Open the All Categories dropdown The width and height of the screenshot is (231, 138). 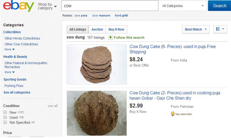[x=183, y=6]
